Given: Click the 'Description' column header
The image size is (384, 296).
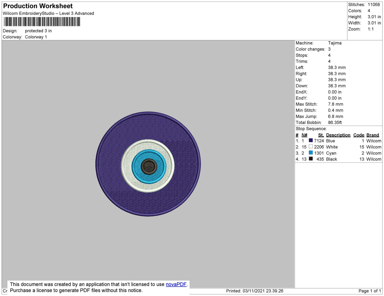Looking at the screenshot, I should click(x=338, y=135).
